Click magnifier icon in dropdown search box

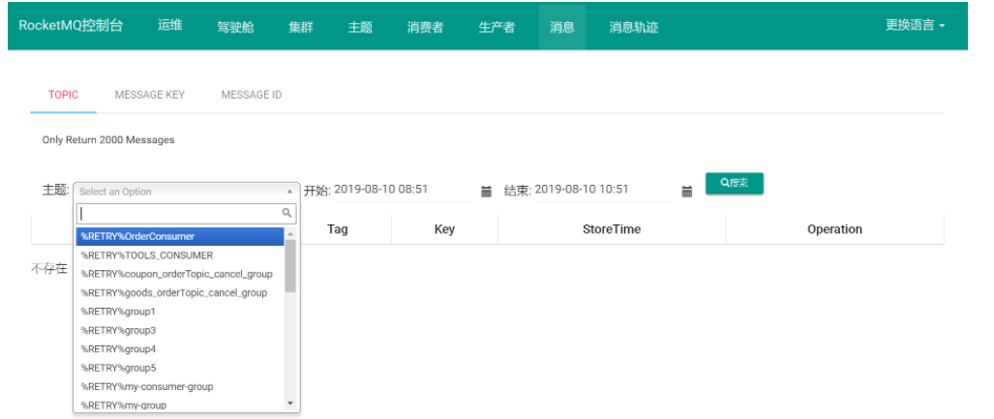click(286, 213)
